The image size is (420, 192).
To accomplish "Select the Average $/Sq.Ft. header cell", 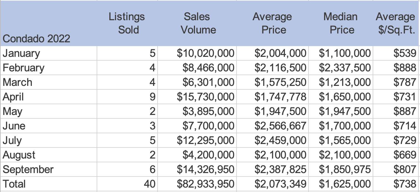I will pyautogui.click(x=395, y=23).
